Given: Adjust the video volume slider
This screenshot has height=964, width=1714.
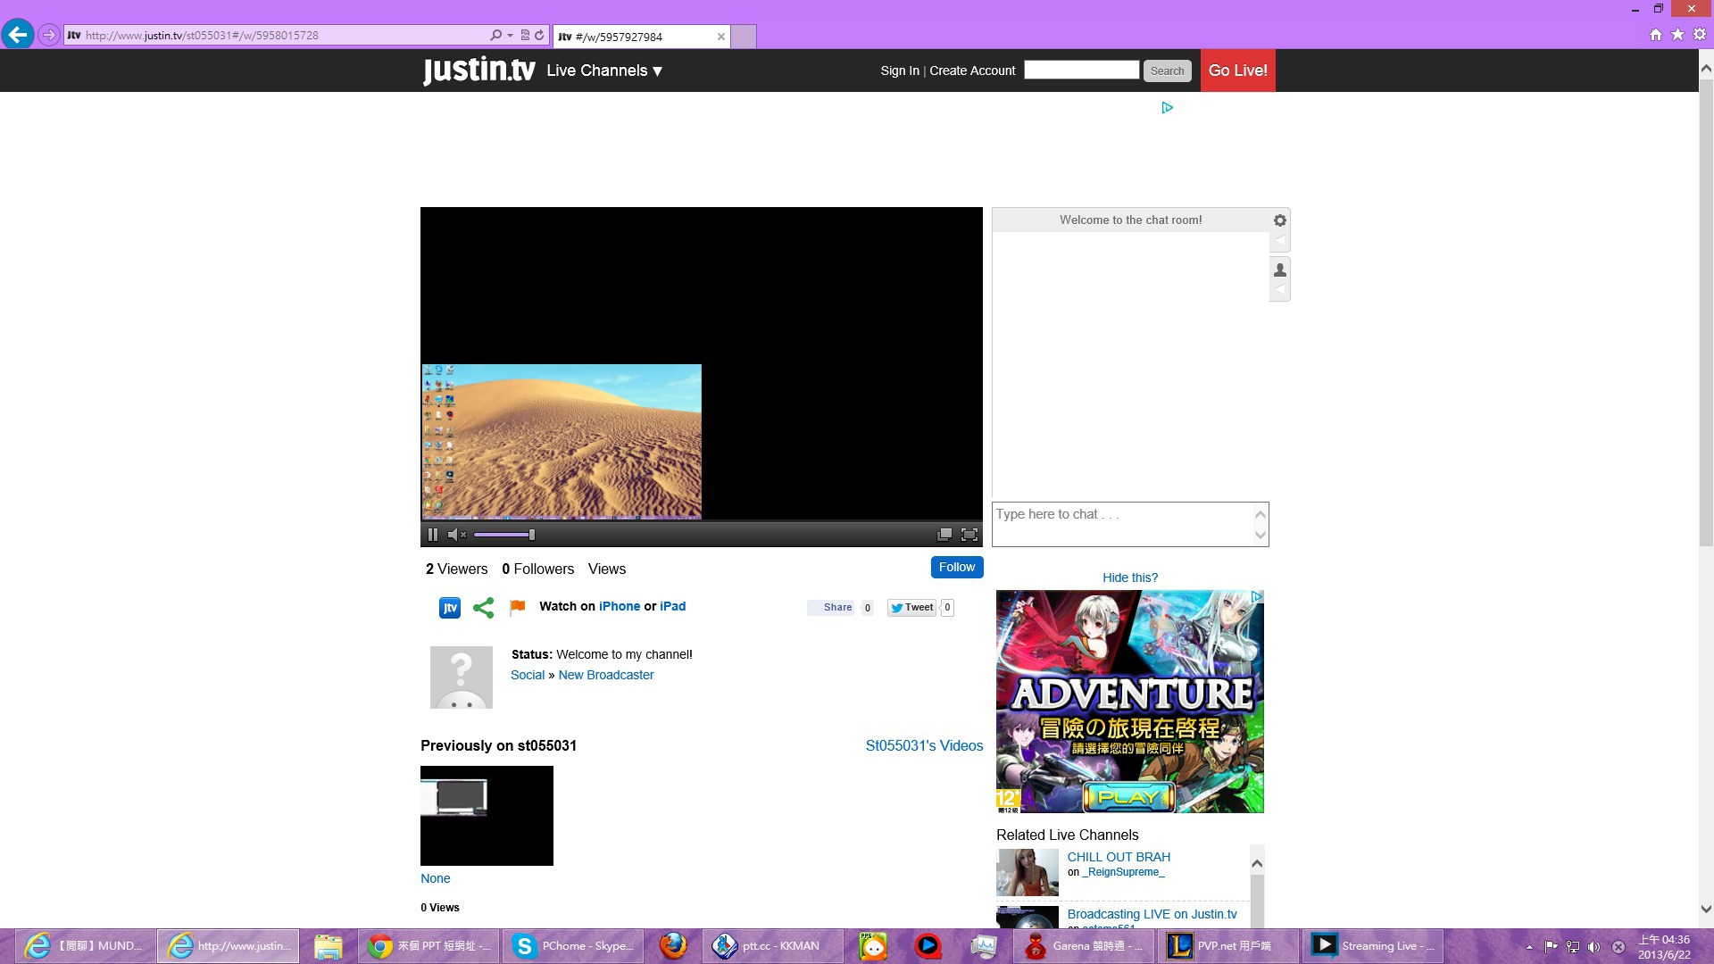Looking at the screenshot, I should [504, 535].
